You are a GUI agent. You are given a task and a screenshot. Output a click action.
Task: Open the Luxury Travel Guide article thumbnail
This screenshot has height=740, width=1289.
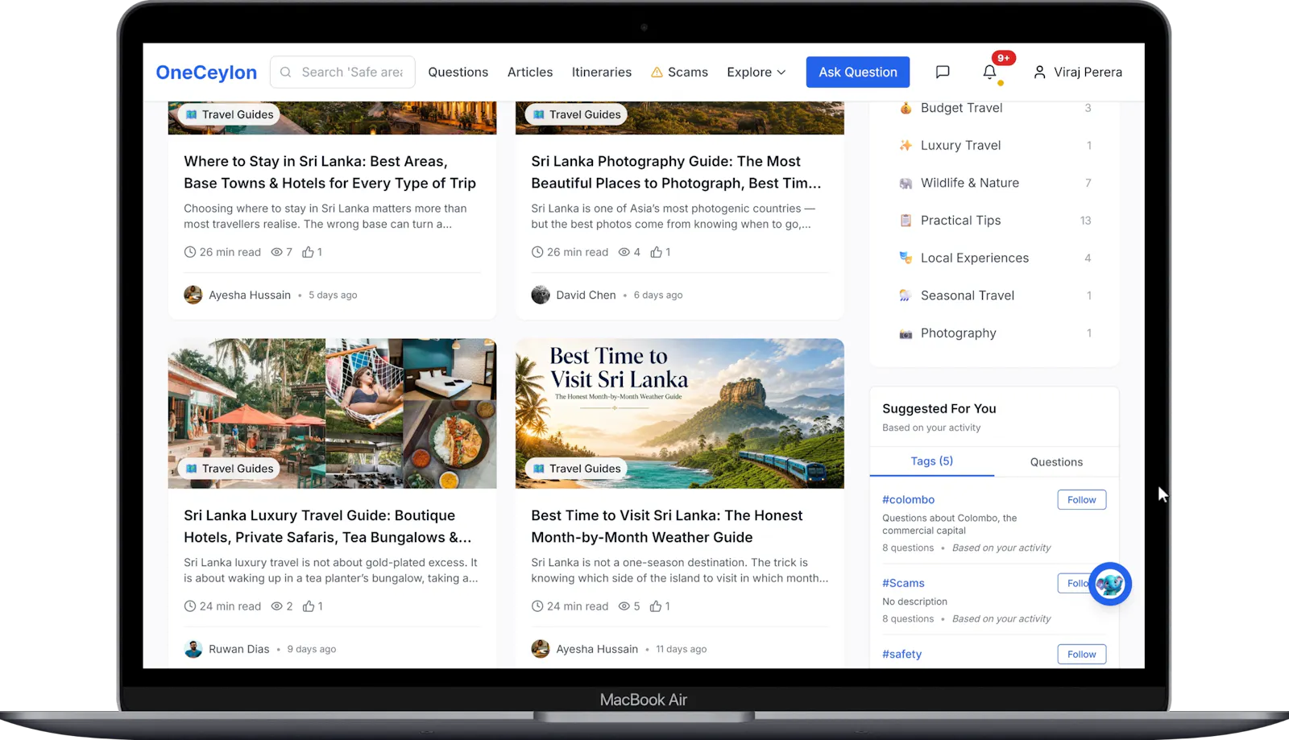point(332,413)
